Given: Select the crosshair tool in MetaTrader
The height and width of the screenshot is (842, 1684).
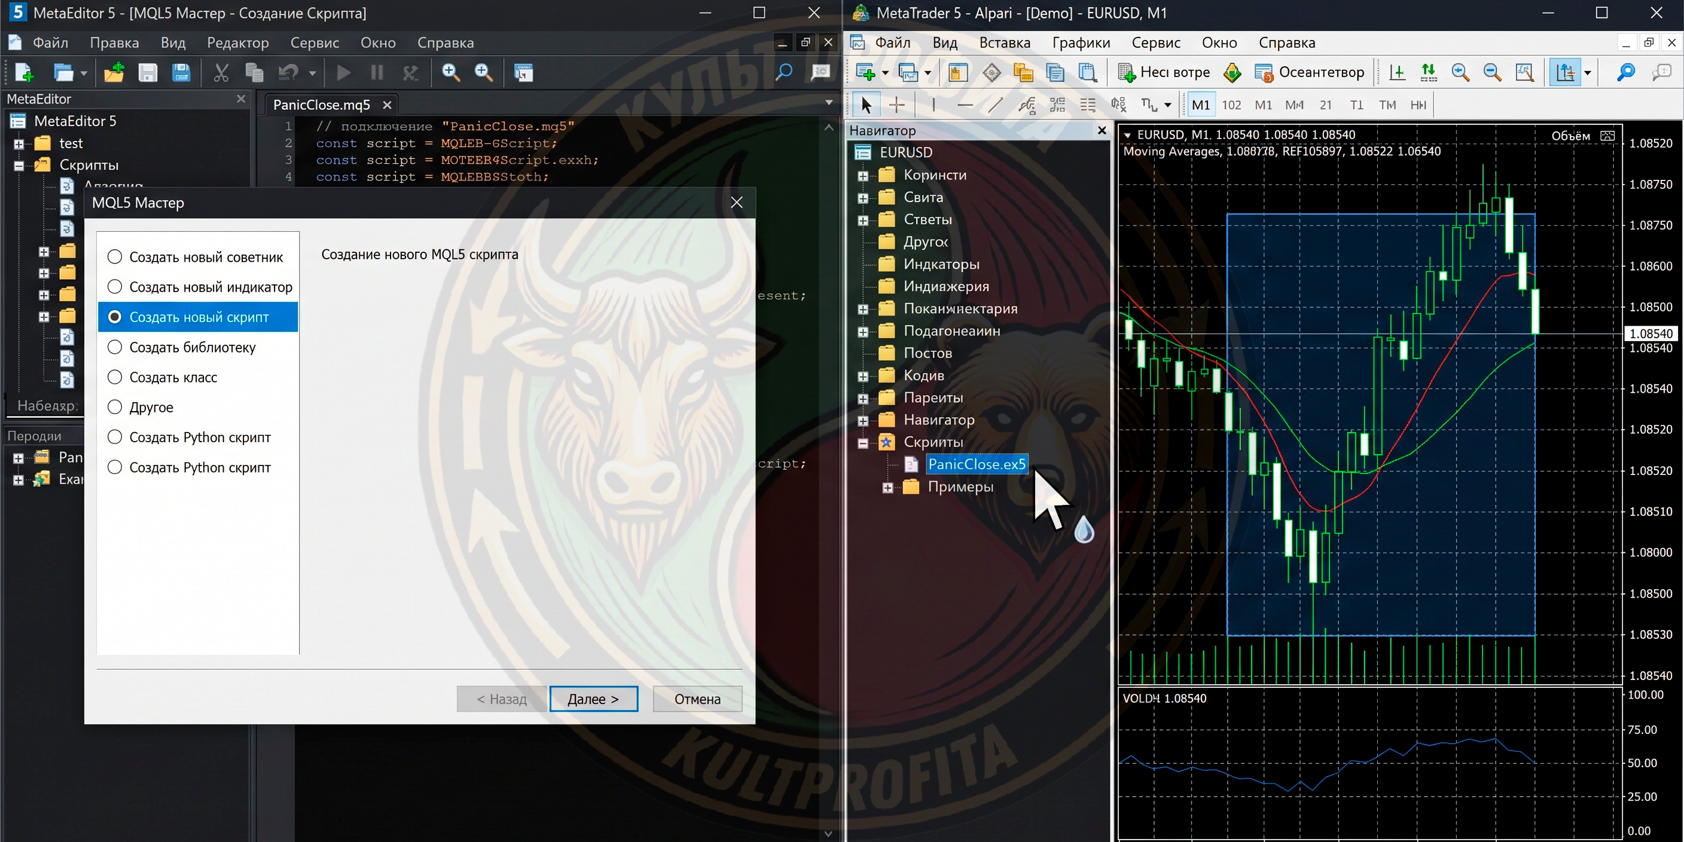Looking at the screenshot, I should coord(897,105).
